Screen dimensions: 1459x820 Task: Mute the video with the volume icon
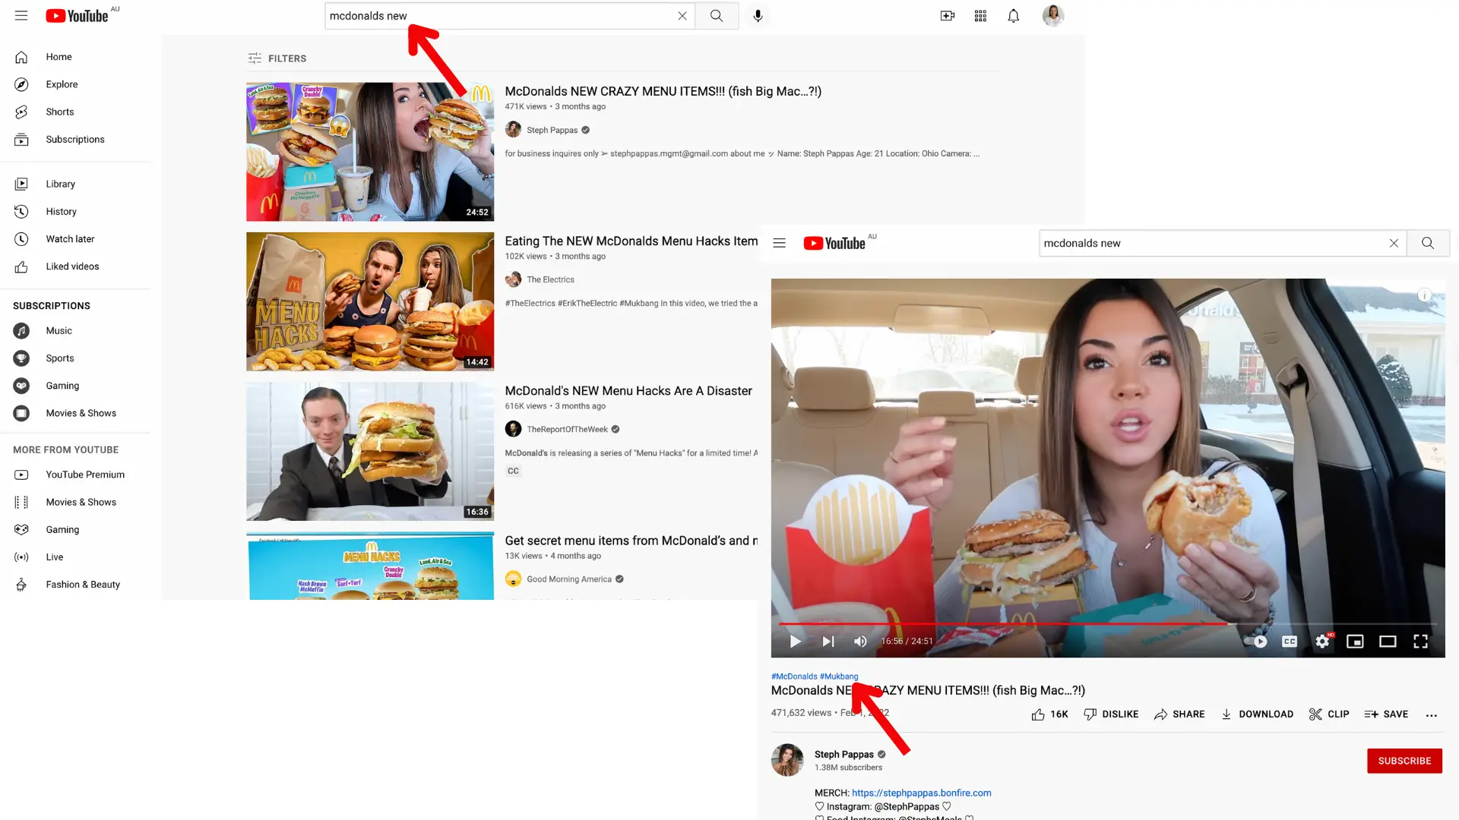[860, 642]
